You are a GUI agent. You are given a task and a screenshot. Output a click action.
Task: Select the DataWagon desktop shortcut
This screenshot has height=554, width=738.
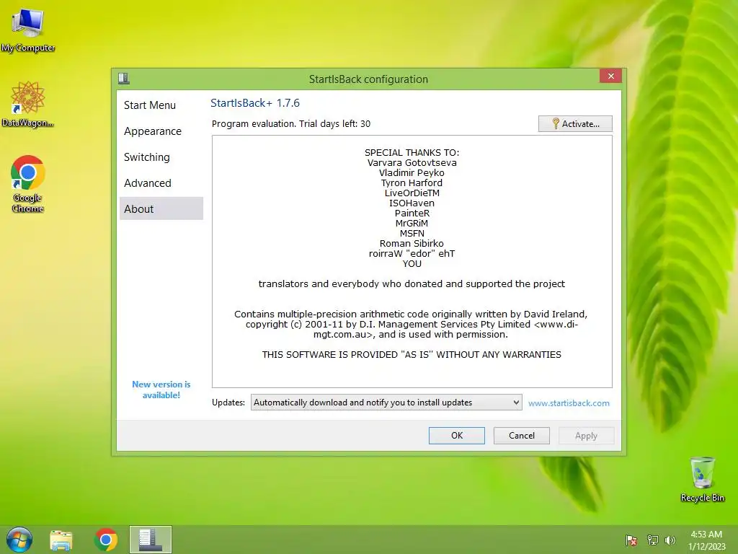click(x=28, y=104)
